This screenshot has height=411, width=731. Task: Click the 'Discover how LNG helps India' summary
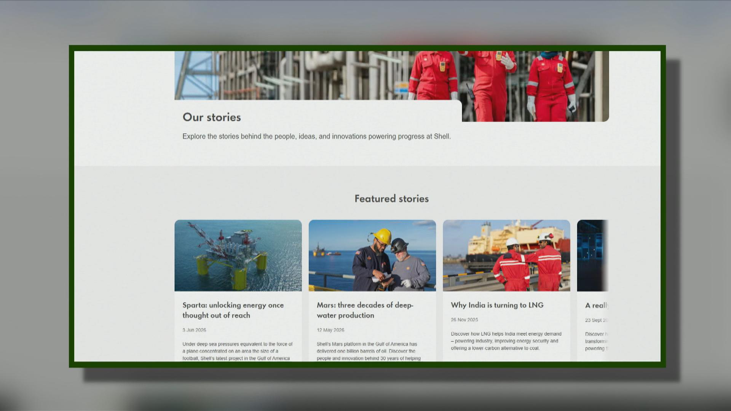tap(506, 341)
